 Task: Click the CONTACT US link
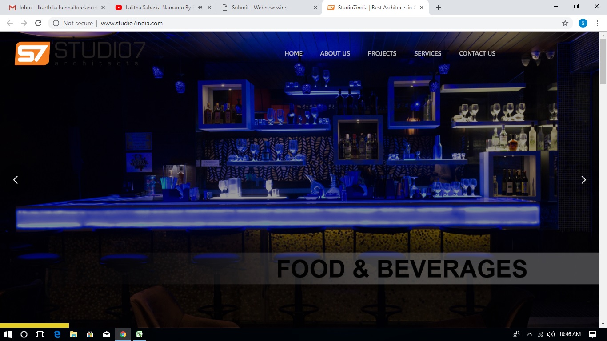coord(477,53)
